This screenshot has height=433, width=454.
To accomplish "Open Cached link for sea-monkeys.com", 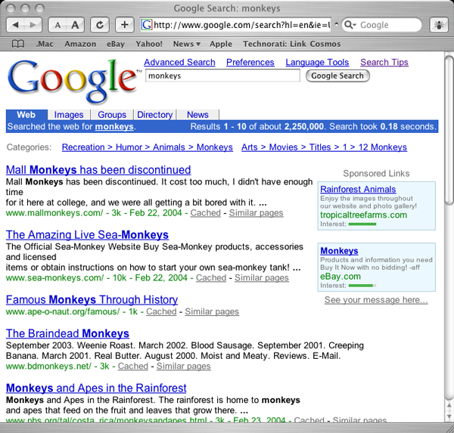I will [x=211, y=277].
